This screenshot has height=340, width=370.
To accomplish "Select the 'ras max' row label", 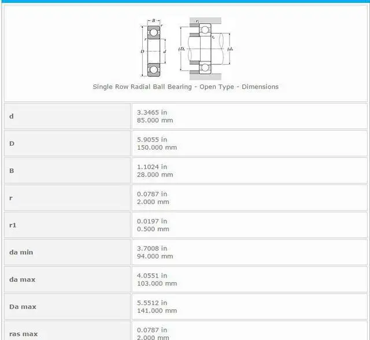I will [x=23, y=334].
